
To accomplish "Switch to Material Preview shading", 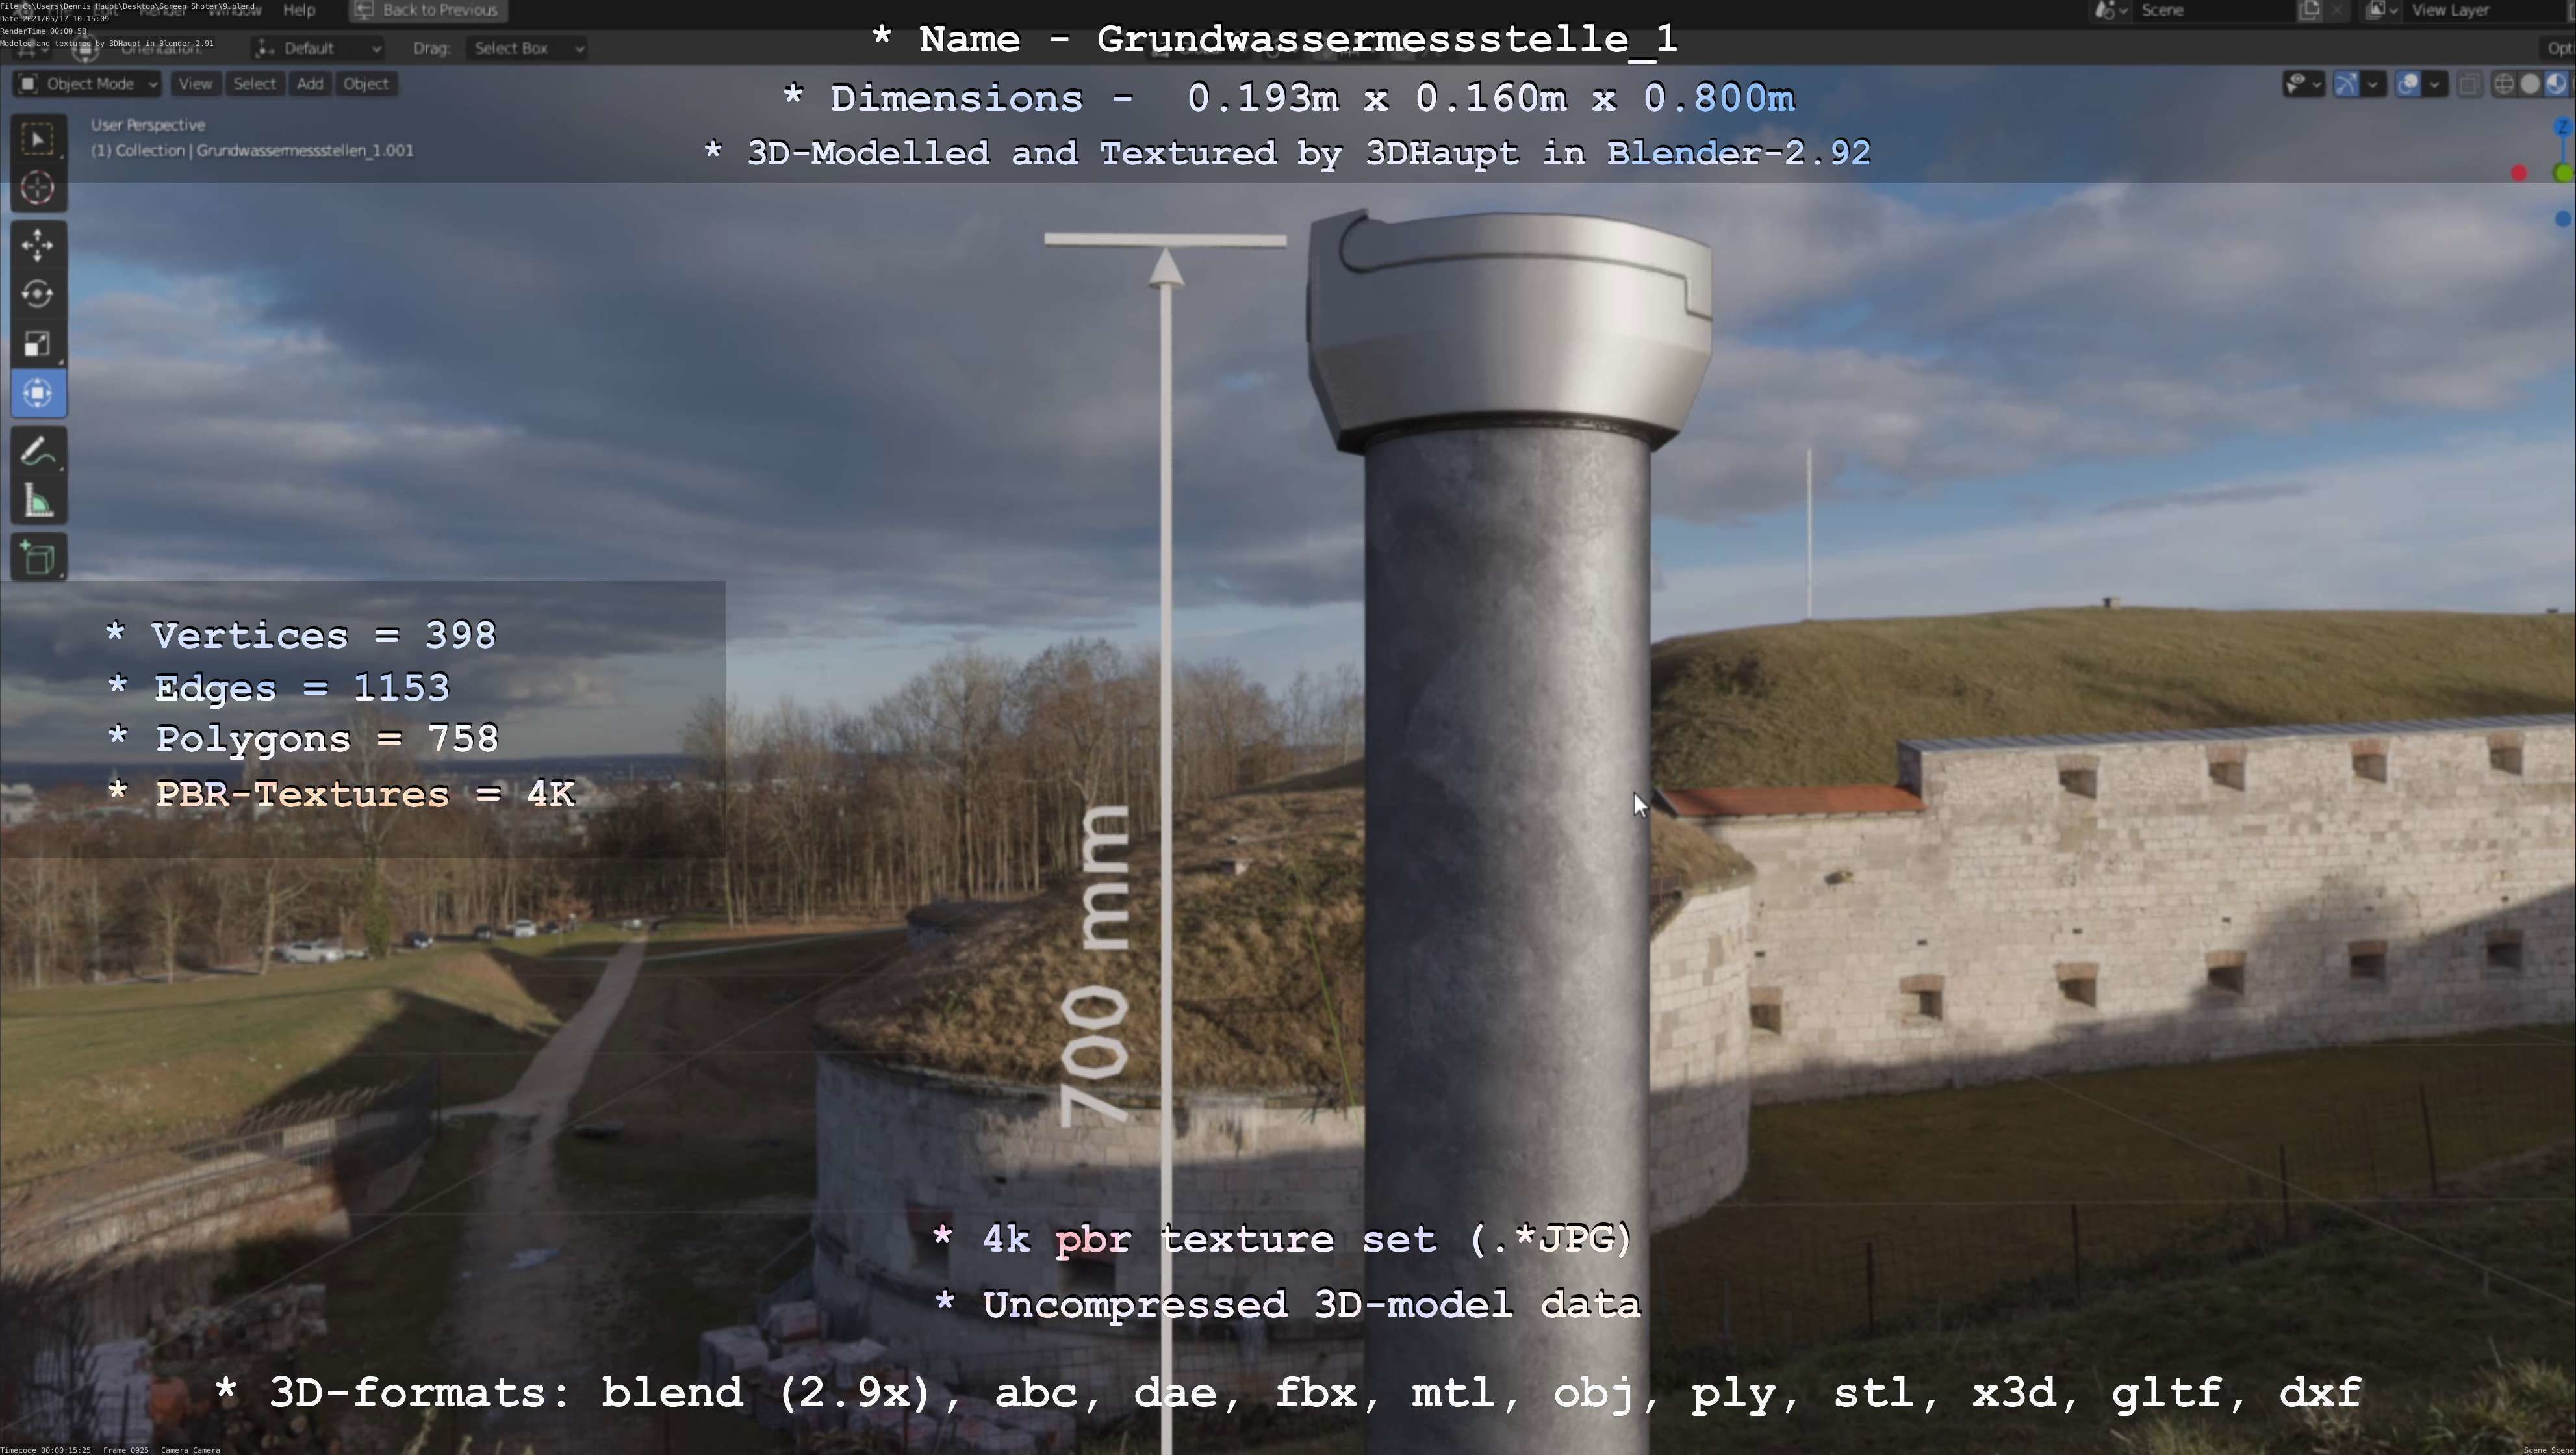I will (2556, 84).
